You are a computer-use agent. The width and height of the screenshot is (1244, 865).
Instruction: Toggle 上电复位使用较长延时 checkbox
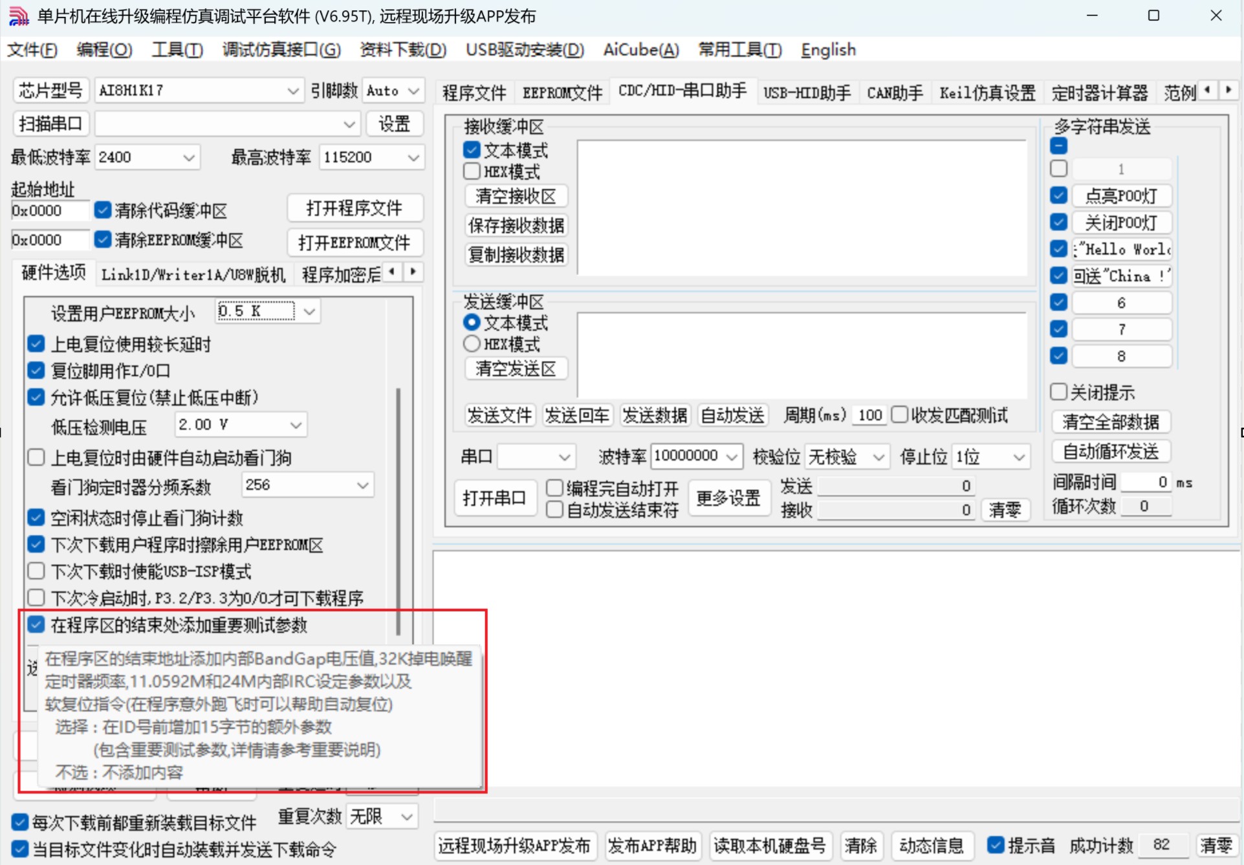(36, 344)
